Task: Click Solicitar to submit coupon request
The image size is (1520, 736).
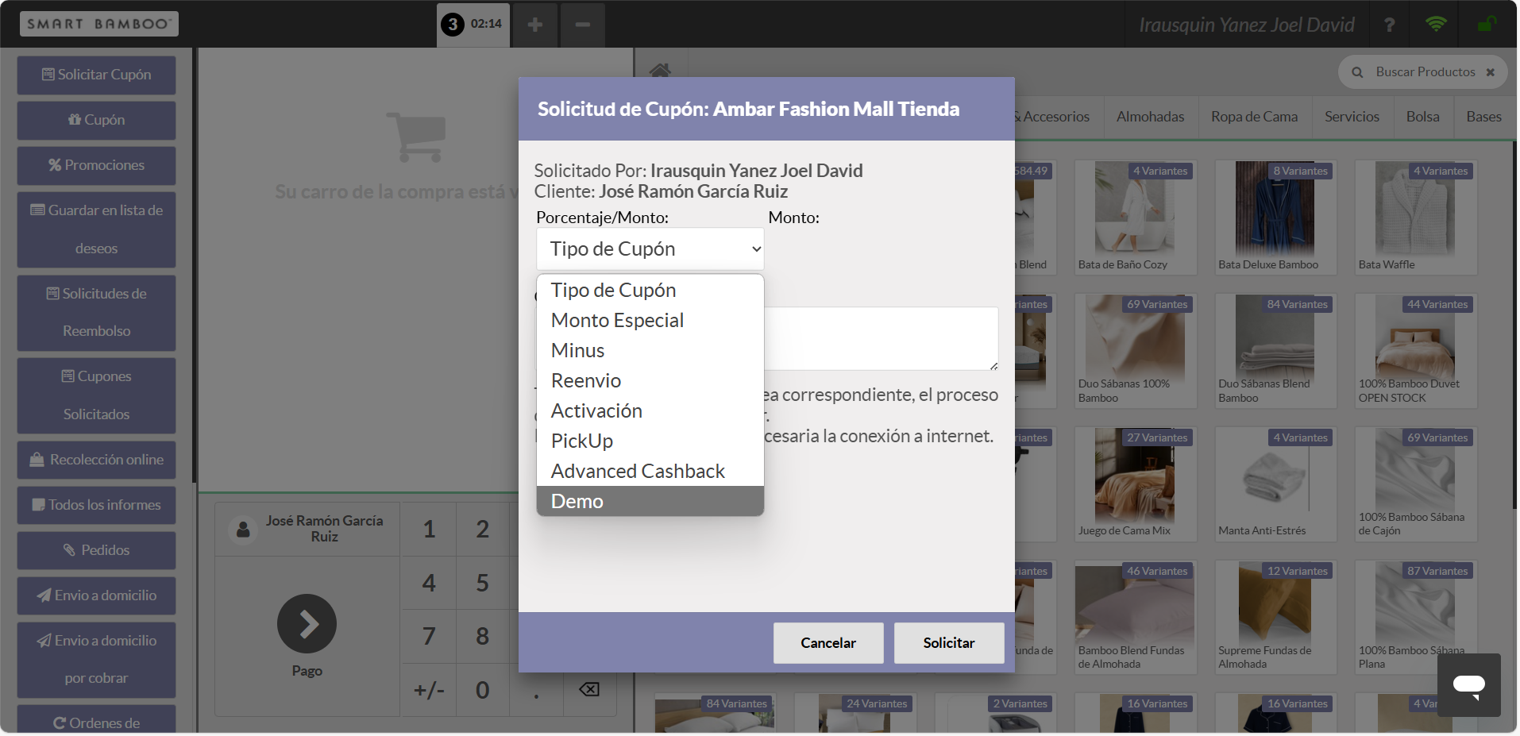Action: 949,642
